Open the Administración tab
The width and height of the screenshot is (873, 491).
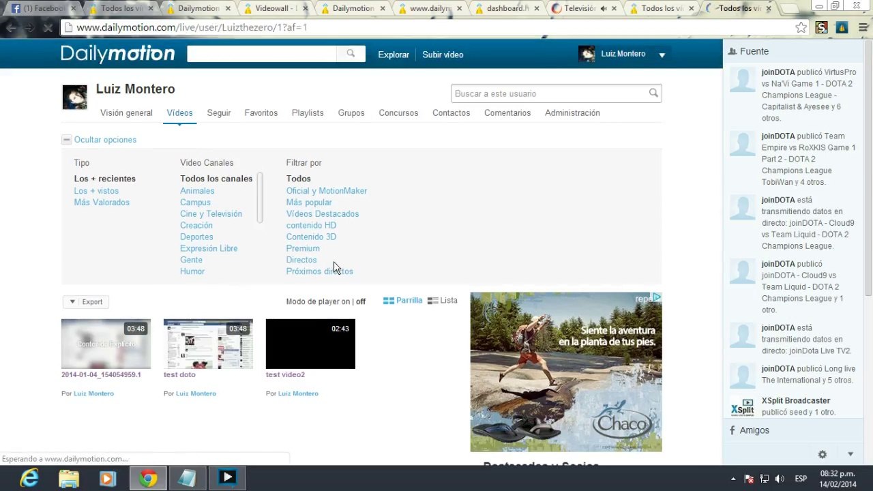tap(572, 113)
